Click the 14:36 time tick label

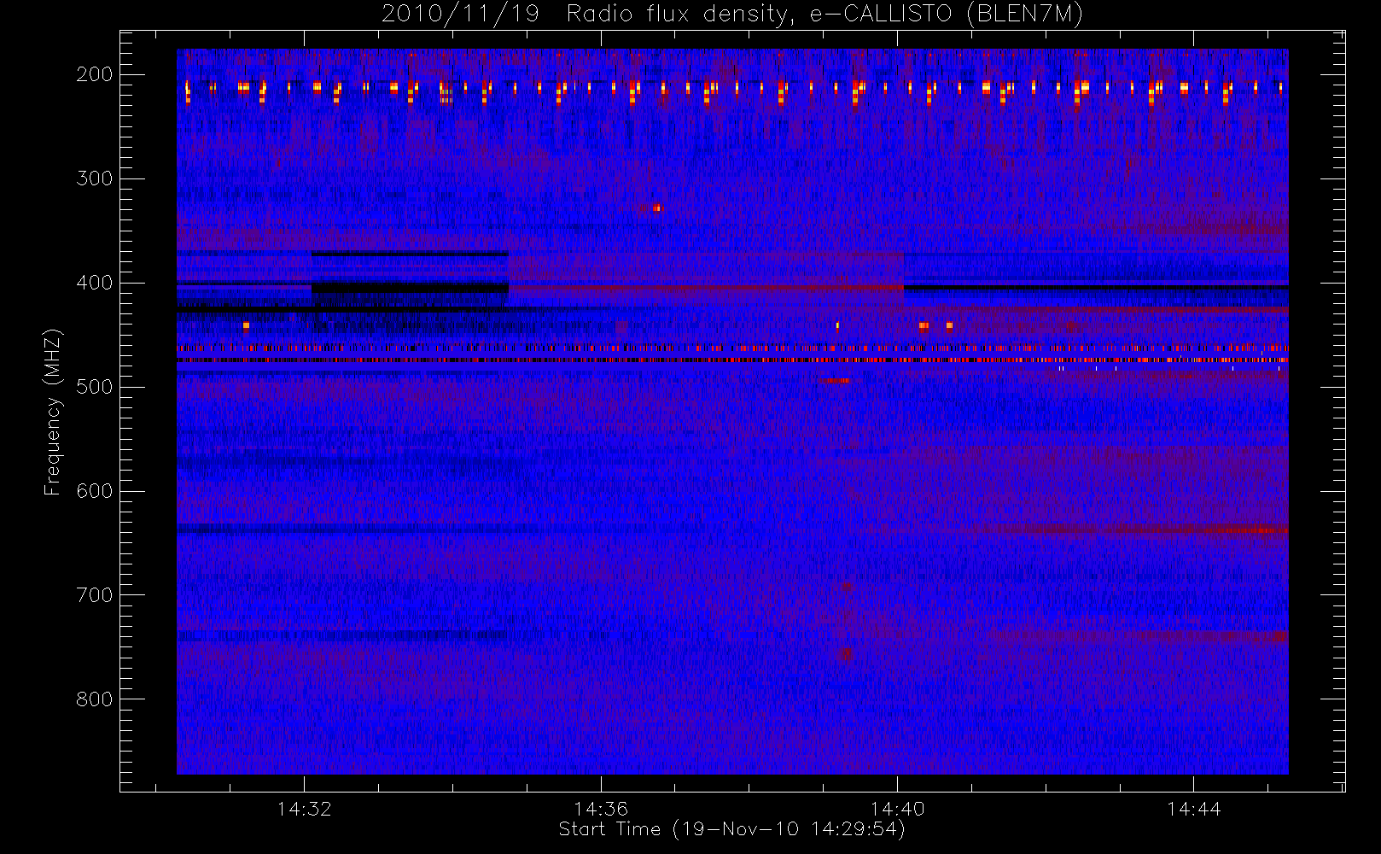601,809
